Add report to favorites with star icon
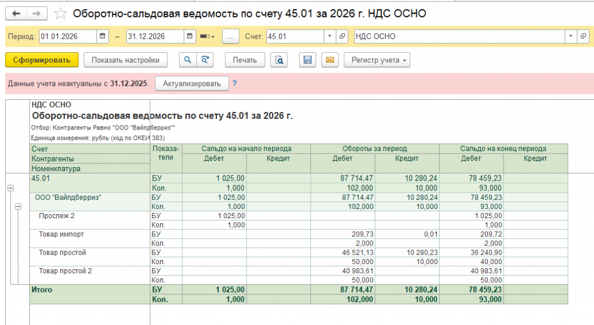This screenshot has height=325, width=594. tap(60, 13)
